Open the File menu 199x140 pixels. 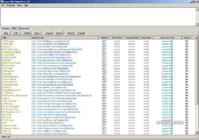pyautogui.click(x=3, y=6)
